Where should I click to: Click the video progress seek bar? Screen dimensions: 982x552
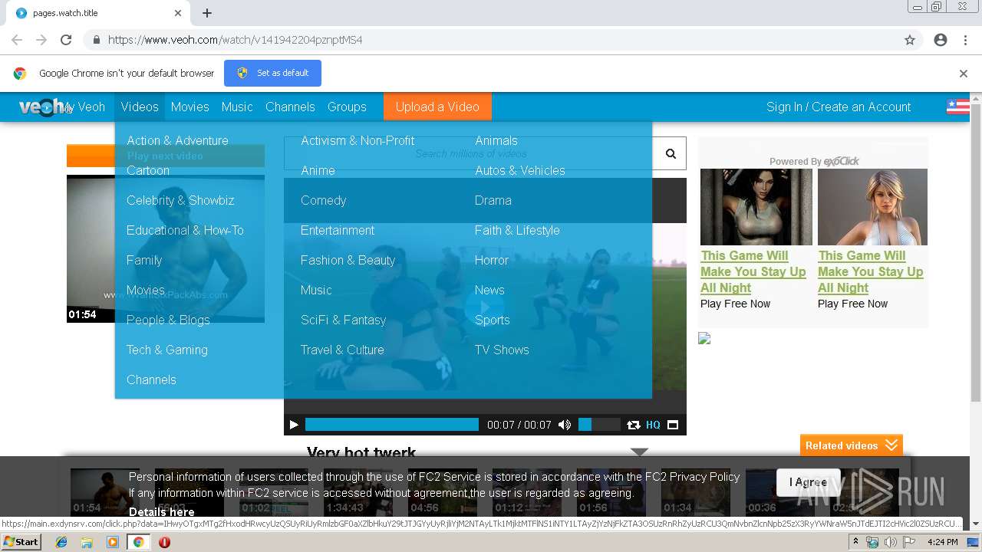tap(392, 425)
